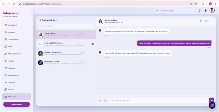Reload the page in browser

[x=14, y=4]
